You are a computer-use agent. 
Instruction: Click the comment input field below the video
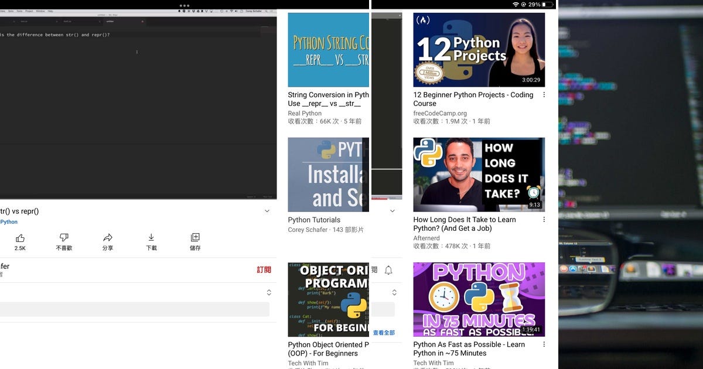135,309
